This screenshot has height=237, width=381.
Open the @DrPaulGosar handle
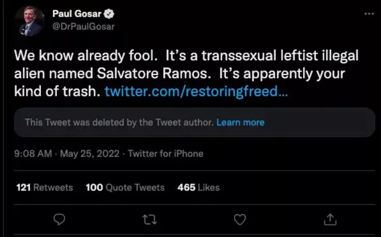(x=83, y=26)
